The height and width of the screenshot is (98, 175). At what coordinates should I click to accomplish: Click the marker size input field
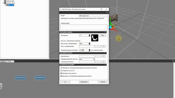pos(84,50)
